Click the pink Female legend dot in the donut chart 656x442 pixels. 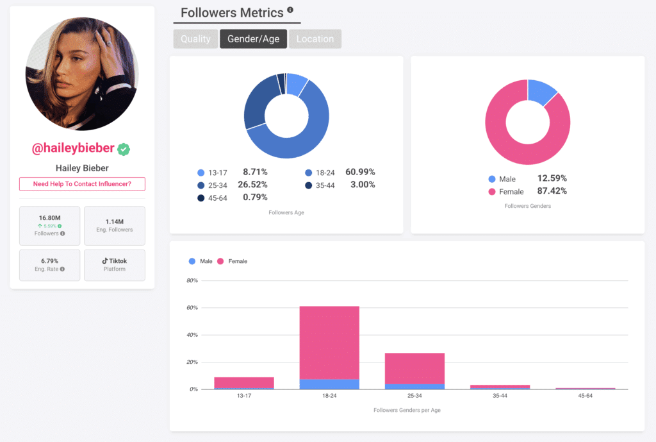click(491, 191)
